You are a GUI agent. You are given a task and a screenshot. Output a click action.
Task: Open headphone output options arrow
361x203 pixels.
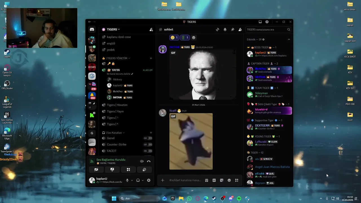[142, 180]
